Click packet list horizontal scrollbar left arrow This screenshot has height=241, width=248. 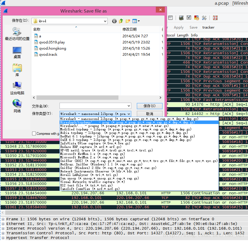(3, 212)
